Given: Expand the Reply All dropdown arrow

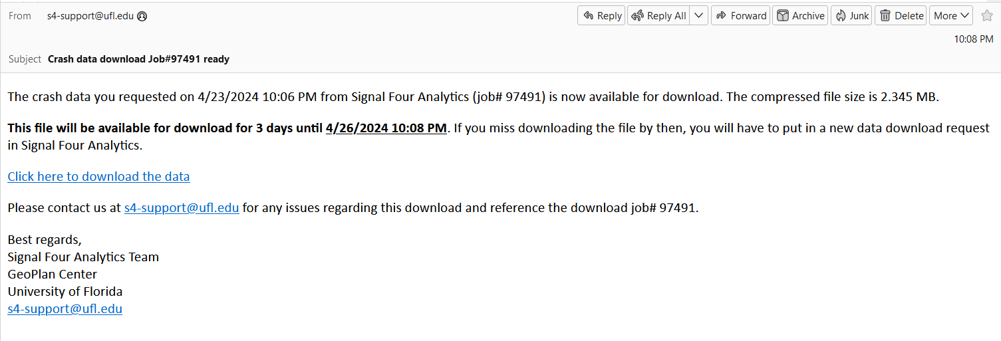Looking at the screenshot, I should click(x=698, y=16).
